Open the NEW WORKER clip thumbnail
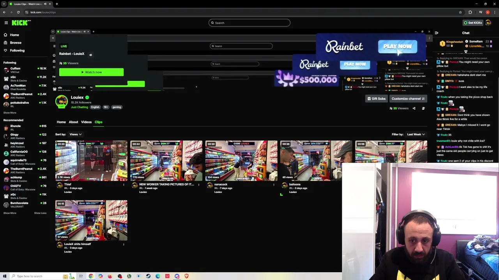Viewport: 499px width, 280px height. (x=166, y=161)
